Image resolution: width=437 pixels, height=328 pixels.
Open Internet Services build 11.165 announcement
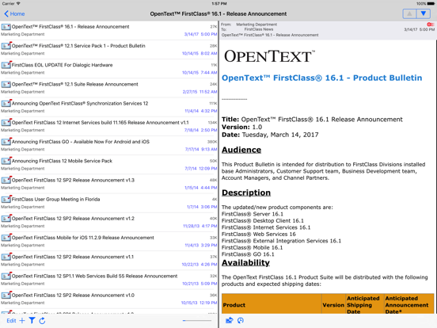[x=108, y=126]
